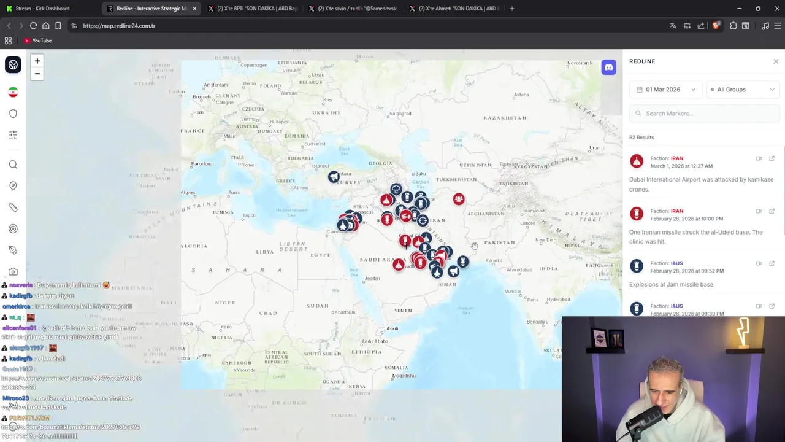Click the red marker beside al-Udeid entry
Image resolution: width=785 pixels, height=442 pixels.
637,214
